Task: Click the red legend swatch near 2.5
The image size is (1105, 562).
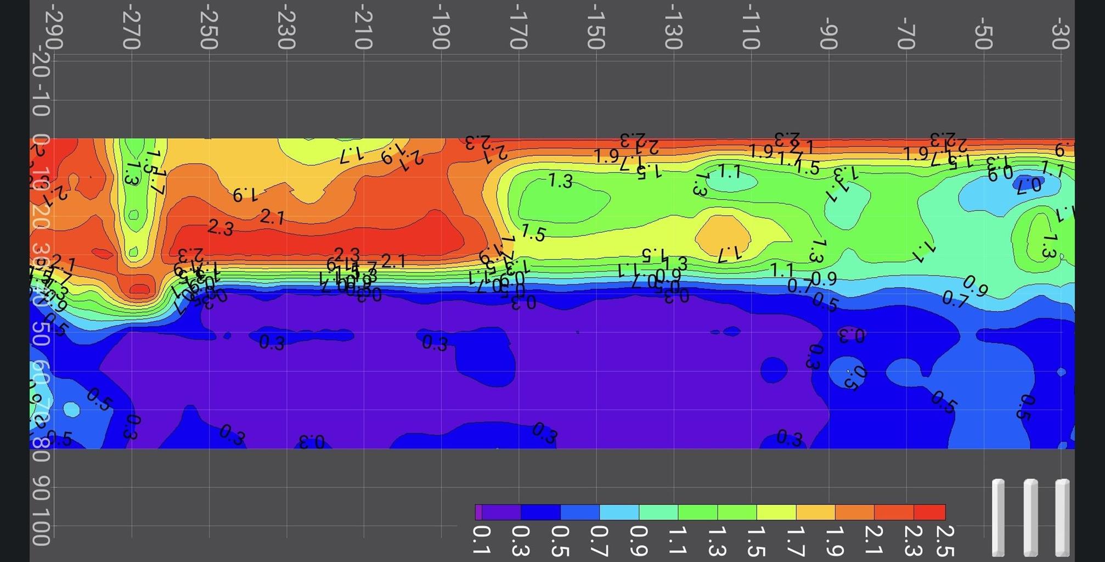Action: [929, 512]
